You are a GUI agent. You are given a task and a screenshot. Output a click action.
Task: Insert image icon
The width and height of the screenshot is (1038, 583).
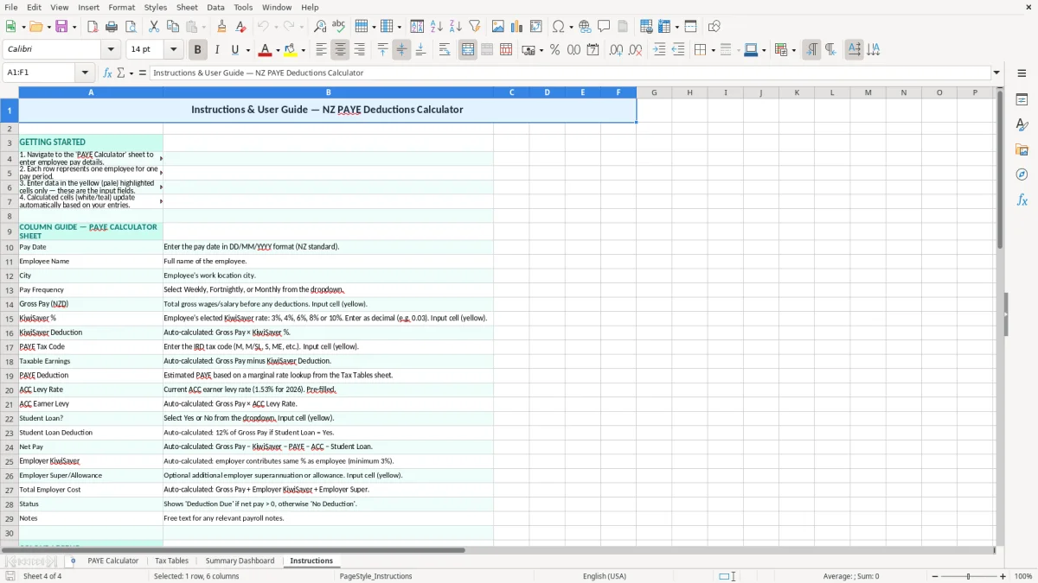498,27
